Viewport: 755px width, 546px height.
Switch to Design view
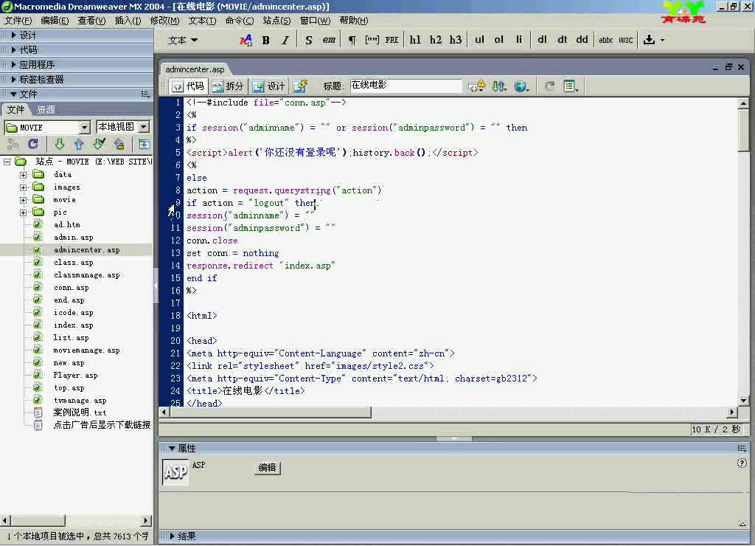tap(268, 86)
